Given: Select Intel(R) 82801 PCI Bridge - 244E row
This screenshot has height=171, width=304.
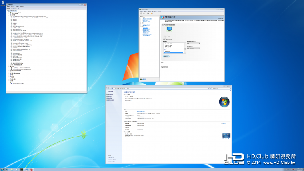Looking at the screenshot, I should point(19,38).
